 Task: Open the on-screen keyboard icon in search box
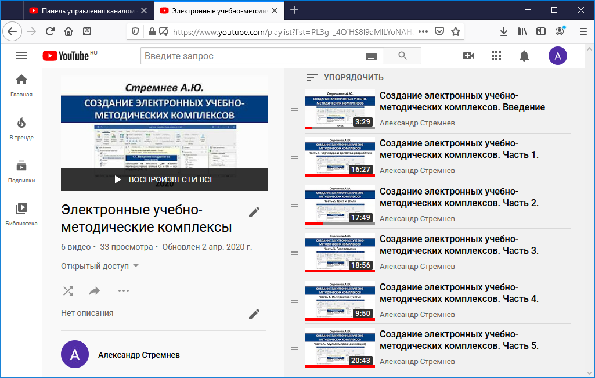coord(371,56)
